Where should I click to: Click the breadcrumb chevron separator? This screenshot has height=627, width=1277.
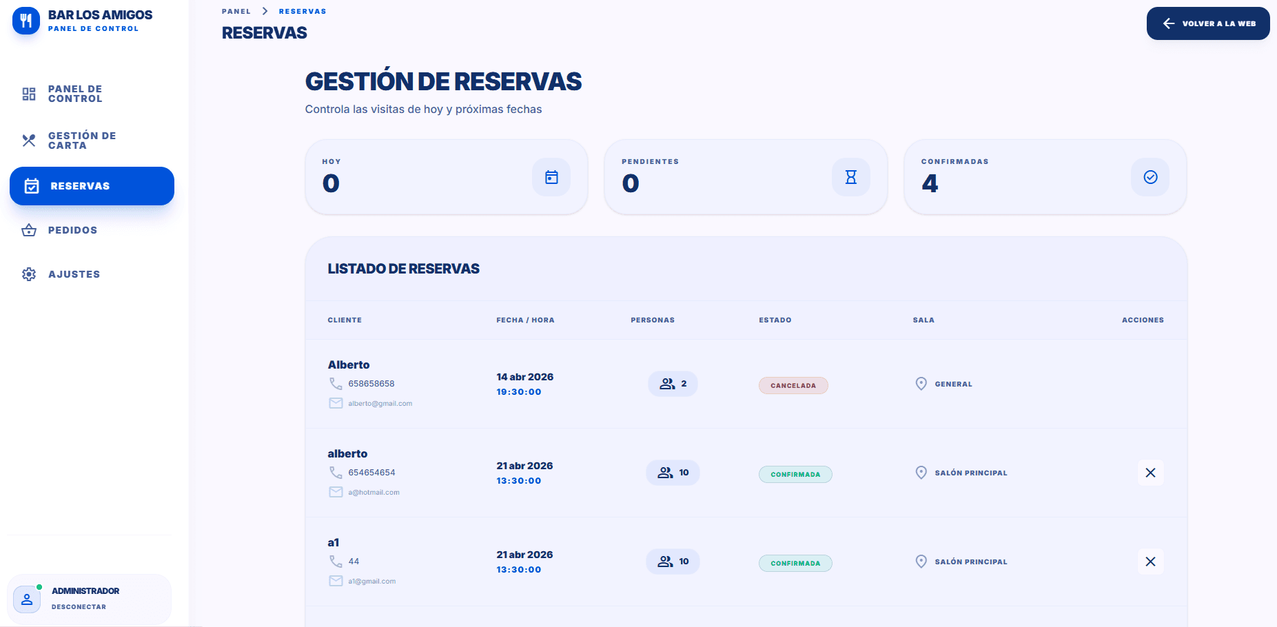(x=265, y=12)
